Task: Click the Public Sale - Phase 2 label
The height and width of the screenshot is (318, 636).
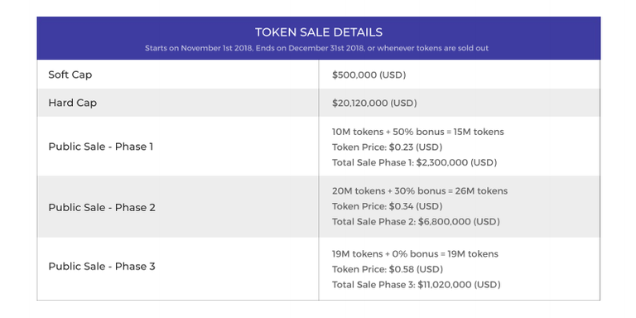Action: [x=102, y=208]
